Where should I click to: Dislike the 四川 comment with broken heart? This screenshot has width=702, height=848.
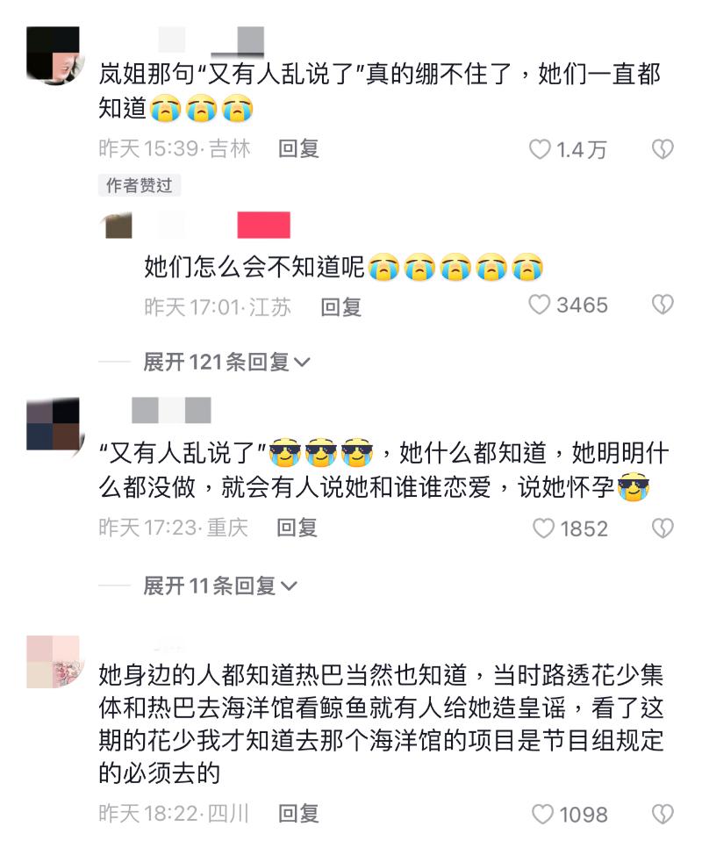click(663, 814)
